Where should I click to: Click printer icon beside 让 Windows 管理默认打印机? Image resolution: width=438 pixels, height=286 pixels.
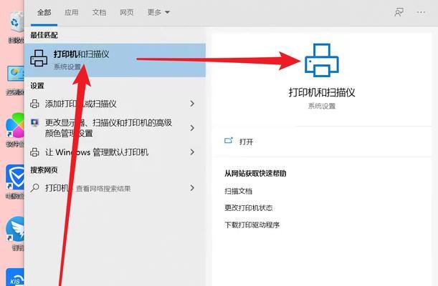click(34, 152)
